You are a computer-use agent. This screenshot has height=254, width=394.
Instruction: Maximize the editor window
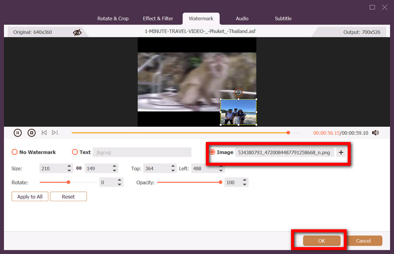(x=372, y=7)
